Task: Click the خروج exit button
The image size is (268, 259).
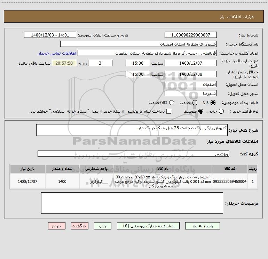Action: (57, 226)
